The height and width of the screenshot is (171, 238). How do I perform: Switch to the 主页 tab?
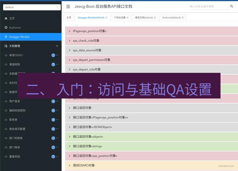coord(69,17)
